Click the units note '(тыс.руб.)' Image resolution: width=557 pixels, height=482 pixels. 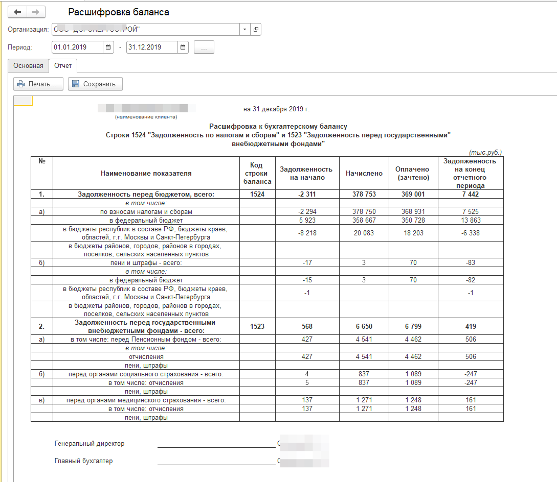coord(485,153)
